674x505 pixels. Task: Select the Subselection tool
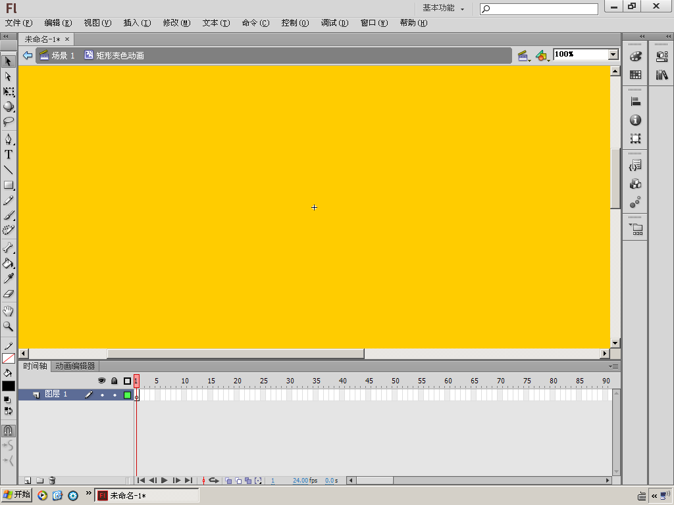tap(8, 76)
